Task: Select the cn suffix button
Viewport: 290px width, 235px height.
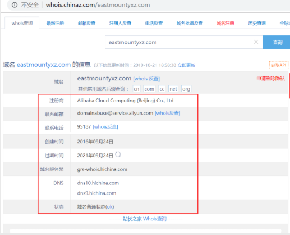Action: point(136,89)
